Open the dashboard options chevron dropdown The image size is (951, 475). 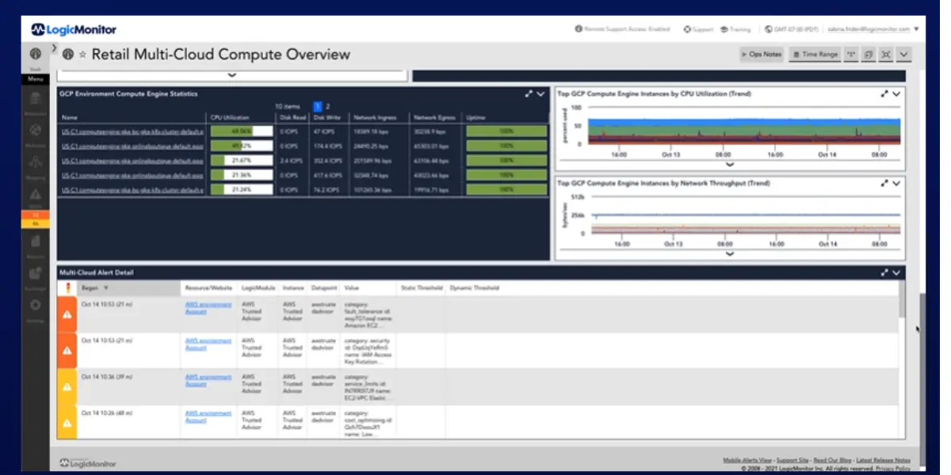click(x=903, y=55)
